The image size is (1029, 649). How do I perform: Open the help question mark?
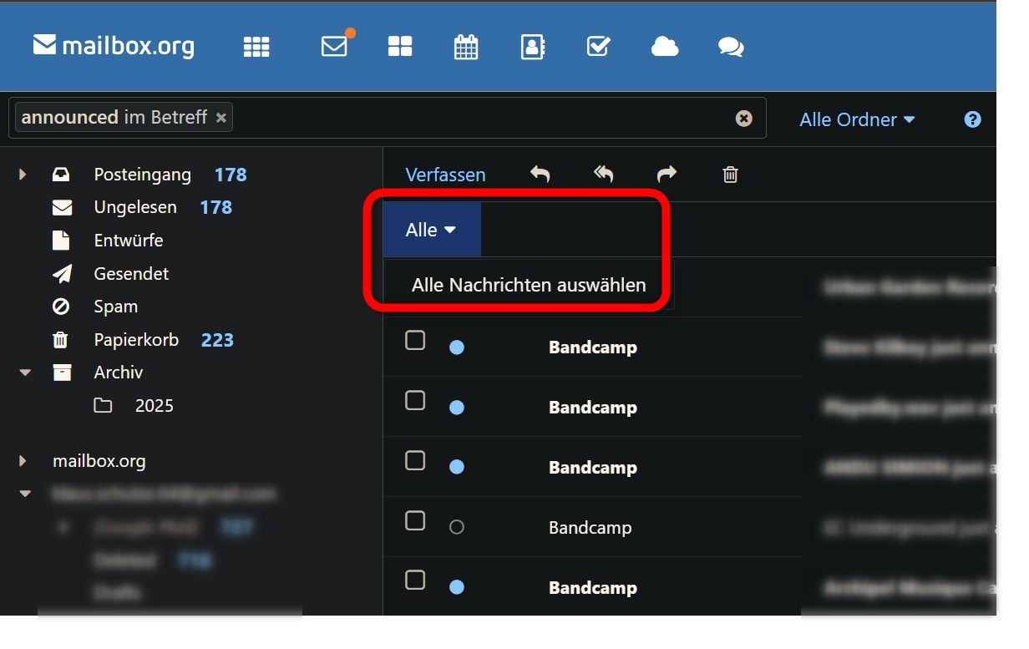pyautogui.click(x=972, y=119)
